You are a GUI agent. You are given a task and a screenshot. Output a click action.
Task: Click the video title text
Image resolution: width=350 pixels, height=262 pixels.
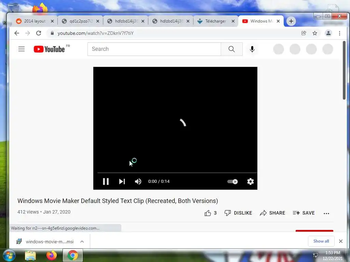tap(118, 201)
